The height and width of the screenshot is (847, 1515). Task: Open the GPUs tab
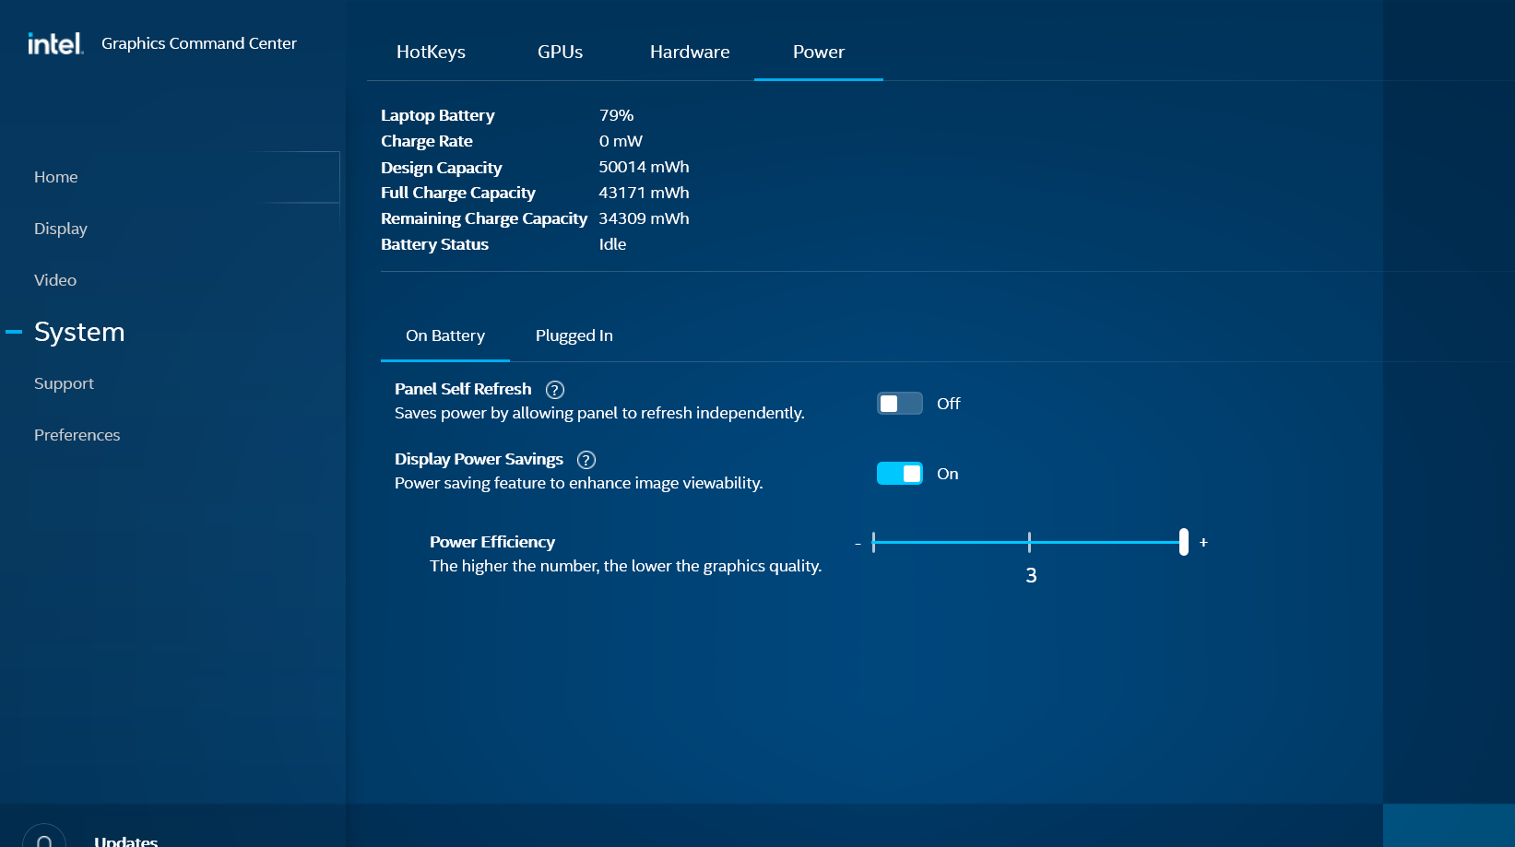click(560, 52)
